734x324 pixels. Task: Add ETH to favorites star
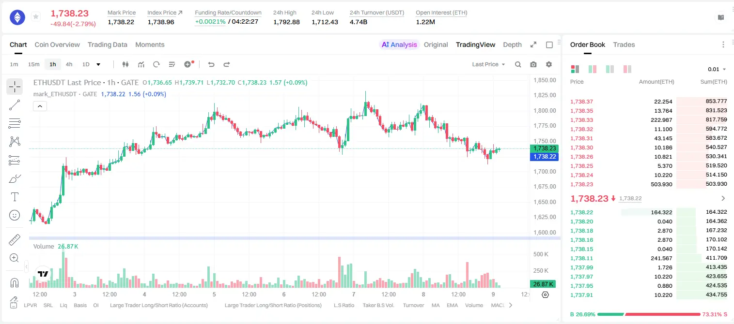click(x=35, y=17)
